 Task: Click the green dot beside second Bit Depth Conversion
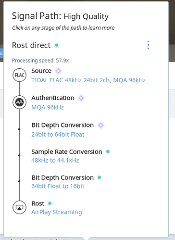(100, 177)
